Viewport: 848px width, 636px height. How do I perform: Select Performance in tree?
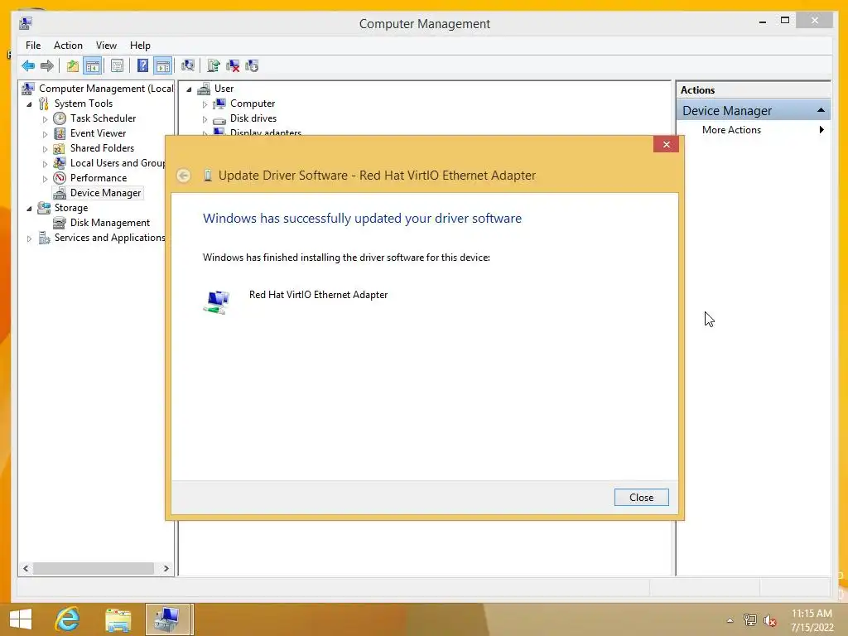point(99,178)
